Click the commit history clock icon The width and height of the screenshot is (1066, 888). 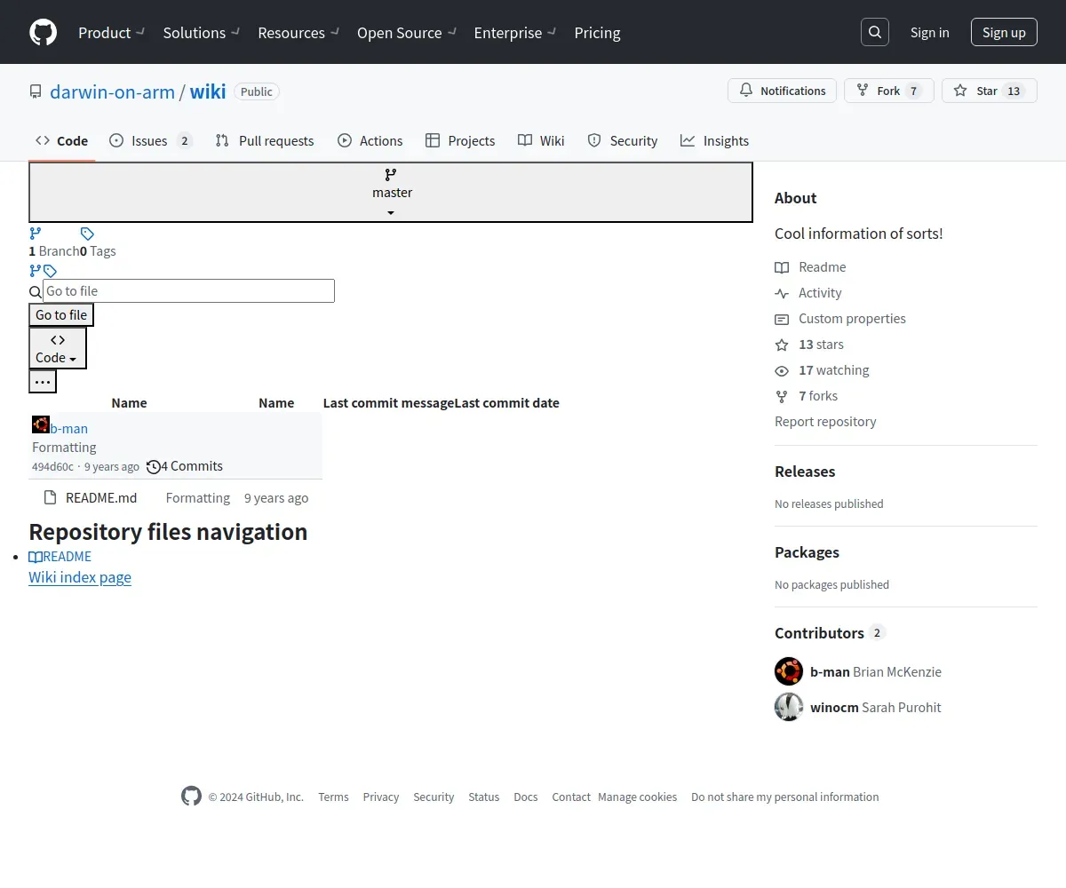click(x=154, y=466)
